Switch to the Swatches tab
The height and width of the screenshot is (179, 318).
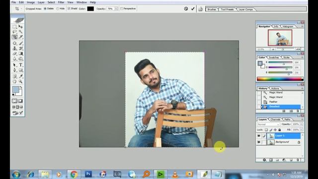coord(274,58)
